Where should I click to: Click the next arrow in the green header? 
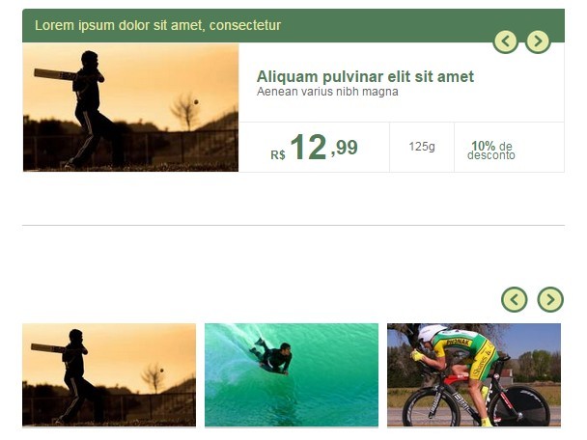[x=538, y=41]
